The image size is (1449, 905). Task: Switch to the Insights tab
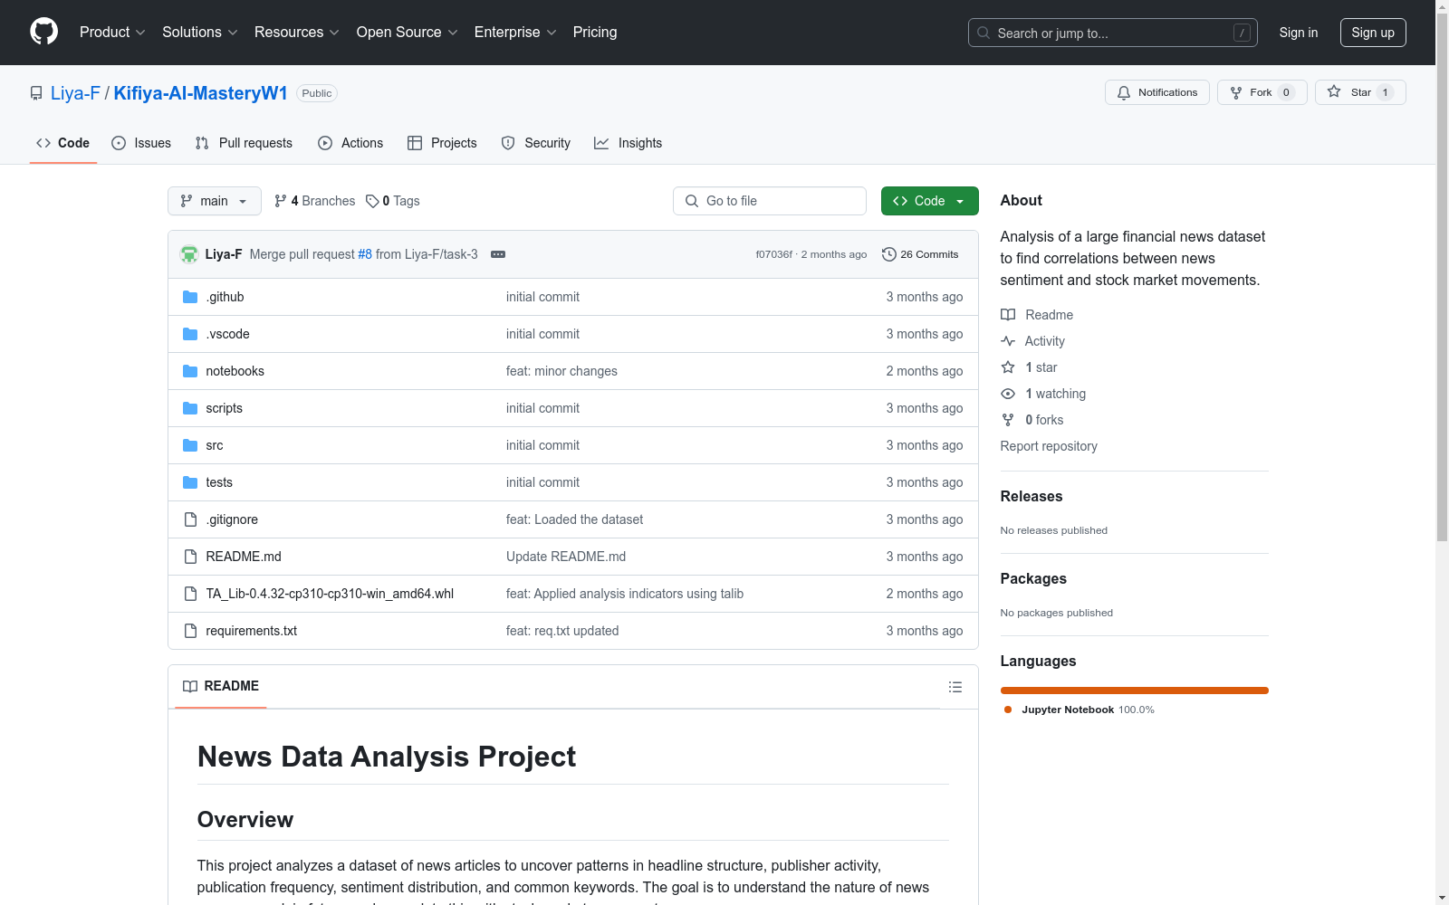click(628, 143)
